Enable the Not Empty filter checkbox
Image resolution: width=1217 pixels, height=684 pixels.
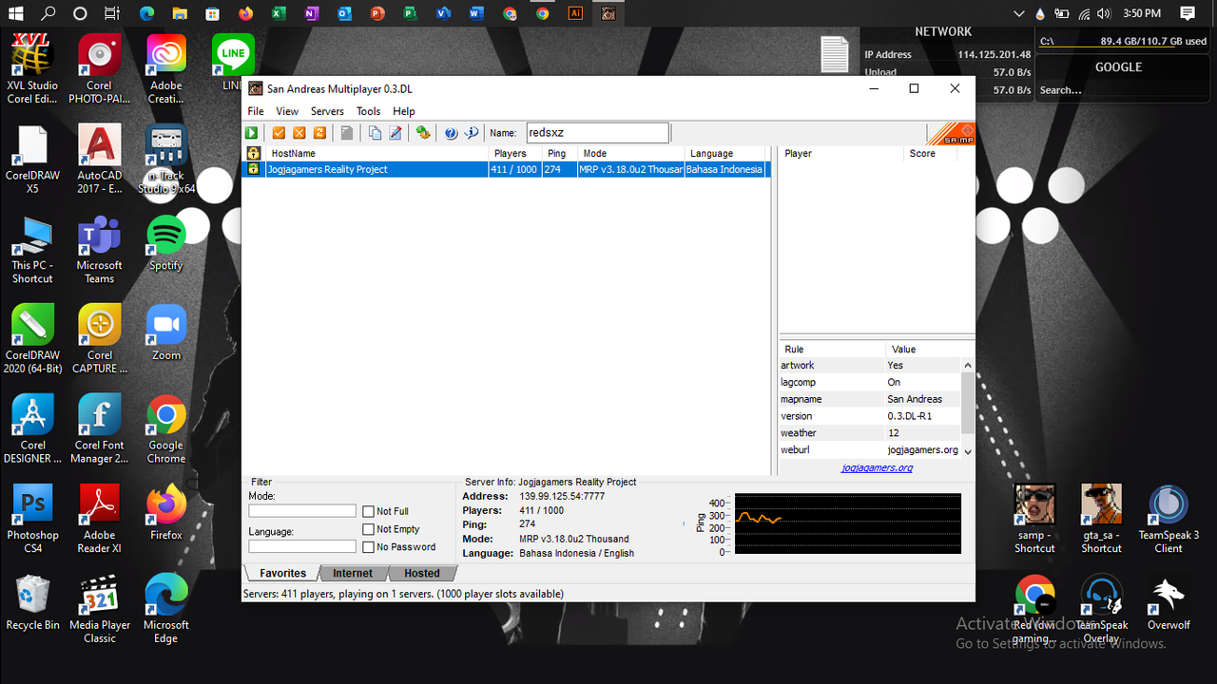[369, 529]
